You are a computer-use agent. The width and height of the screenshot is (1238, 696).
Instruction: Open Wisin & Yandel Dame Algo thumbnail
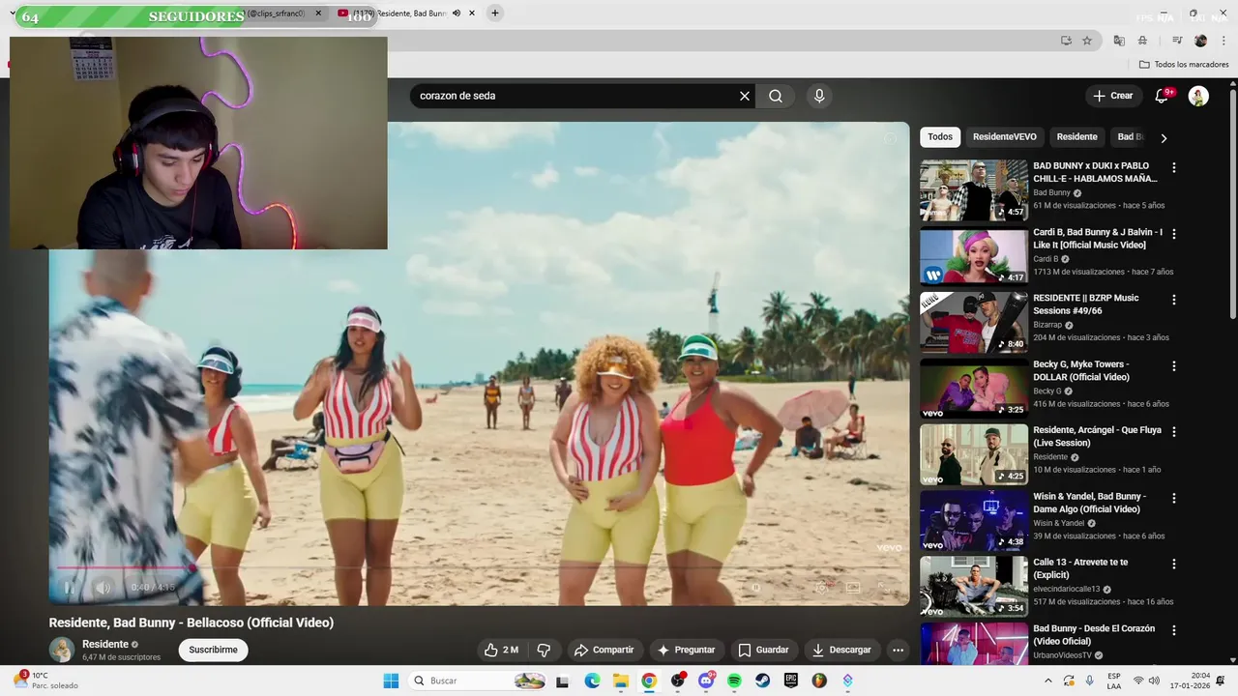[974, 520]
